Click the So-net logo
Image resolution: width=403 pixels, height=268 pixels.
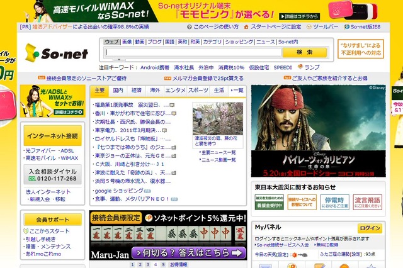[57, 53]
